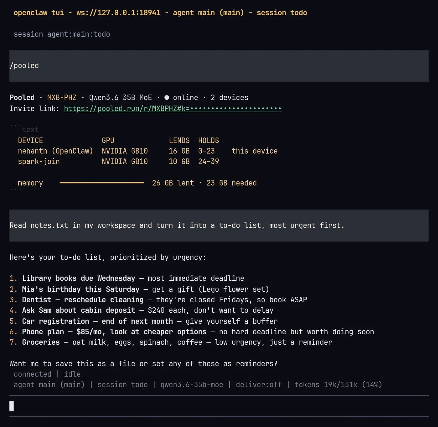Click '10 GB' lends value

(x=179, y=161)
